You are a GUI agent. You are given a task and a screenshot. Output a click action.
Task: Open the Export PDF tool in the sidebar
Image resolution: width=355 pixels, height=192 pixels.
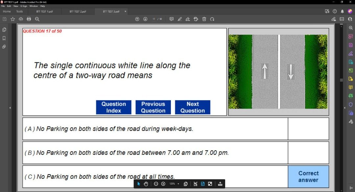pyautogui.click(x=350, y=45)
